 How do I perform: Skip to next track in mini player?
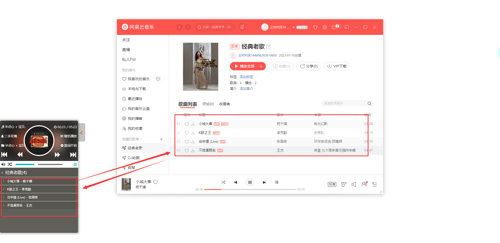73,155
